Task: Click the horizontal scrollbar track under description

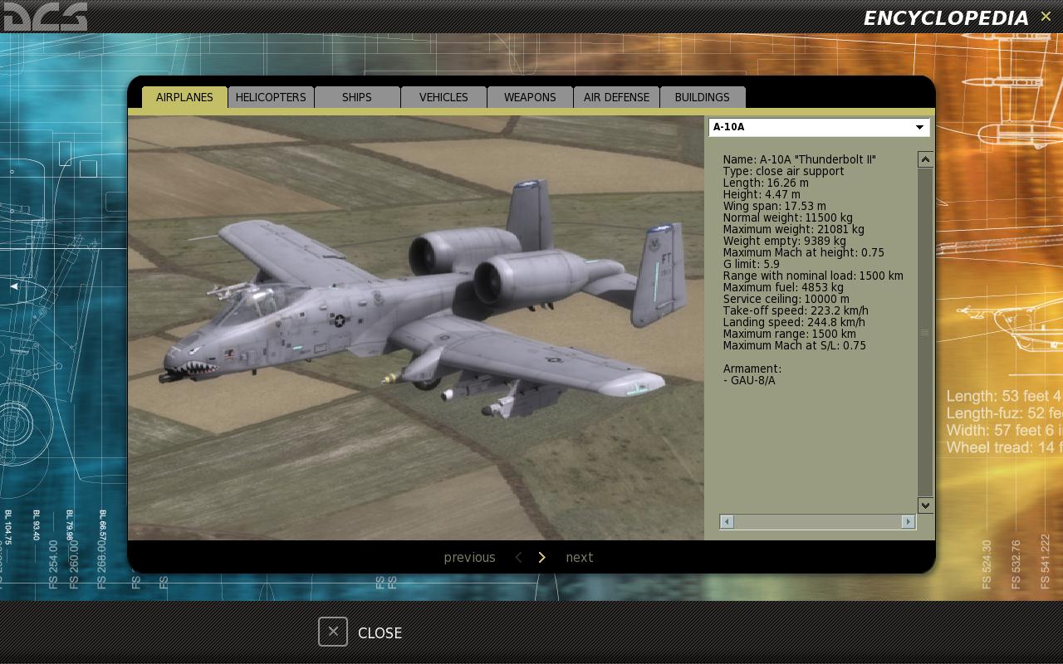Action: coord(817,521)
